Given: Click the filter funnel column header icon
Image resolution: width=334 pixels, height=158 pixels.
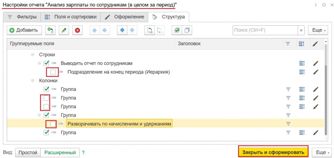Looking at the screenshot, I should pos(288,44).
